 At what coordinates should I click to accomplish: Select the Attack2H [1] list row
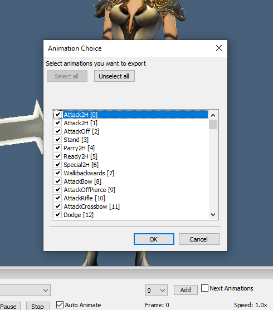click(x=131, y=123)
